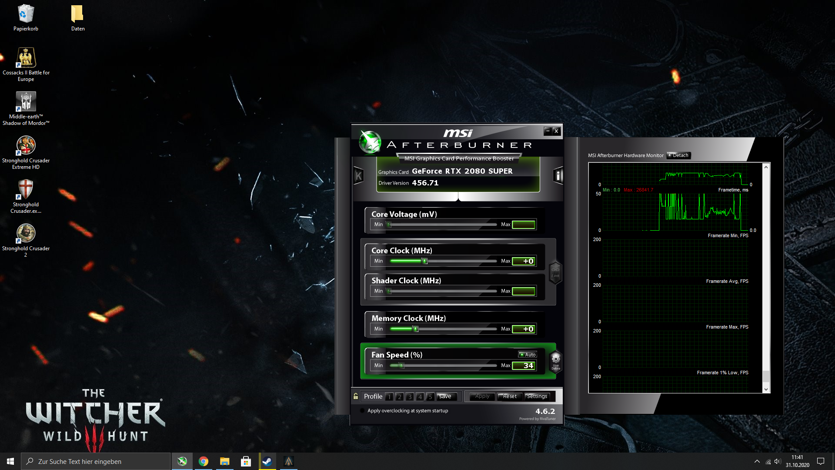Select Profile slot 1
This screenshot has height=470, width=835.
[x=389, y=396]
